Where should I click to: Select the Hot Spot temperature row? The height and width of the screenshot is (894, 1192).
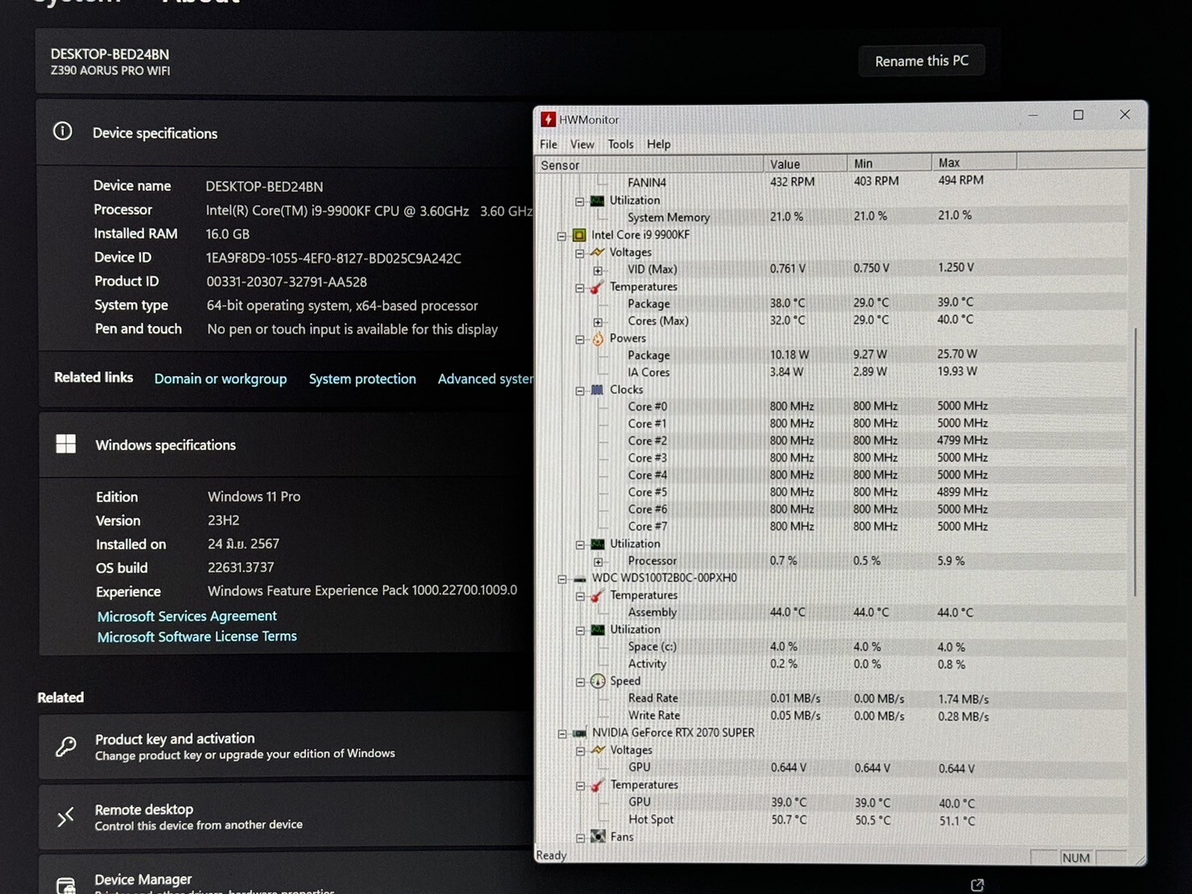coord(831,820)
